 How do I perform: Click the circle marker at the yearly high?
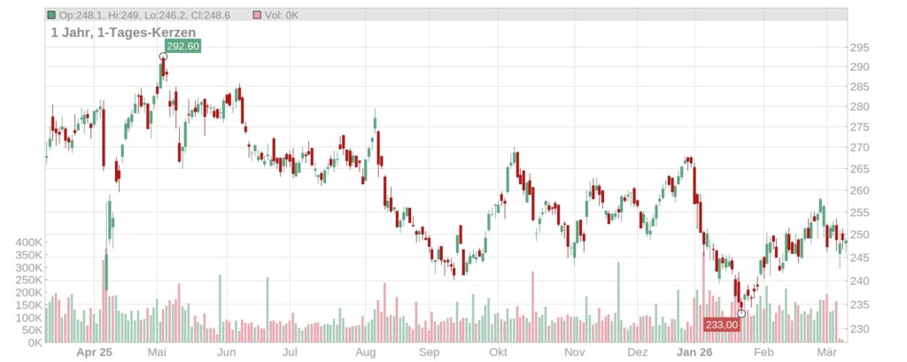click(x=163, y=57)
